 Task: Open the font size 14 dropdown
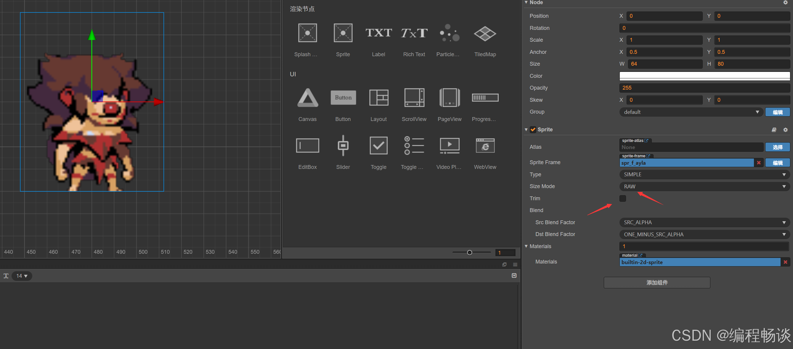click(x=22, y=276)
